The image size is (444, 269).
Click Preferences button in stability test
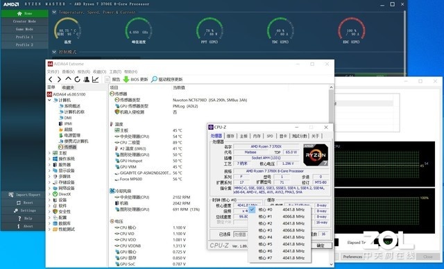[x=352, y=257]
